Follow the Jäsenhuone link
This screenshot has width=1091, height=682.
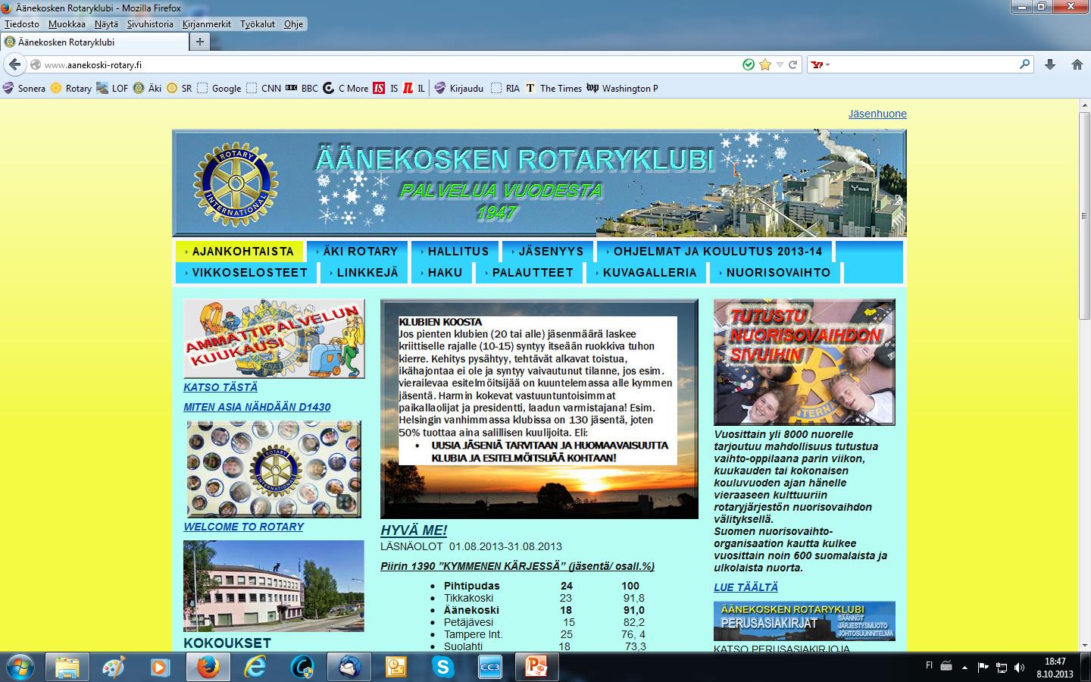877,114
